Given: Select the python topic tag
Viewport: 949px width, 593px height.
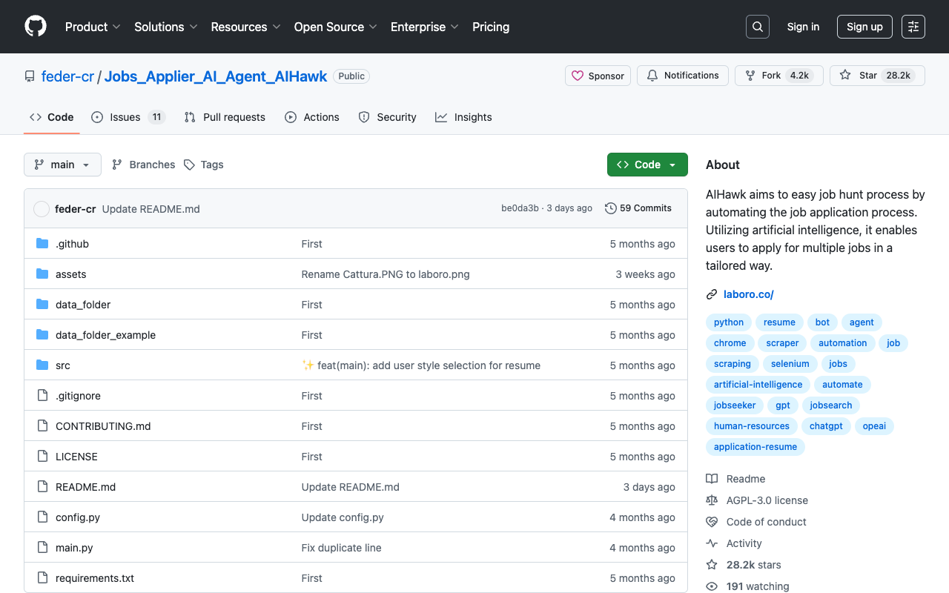Looking at the screenshot, I should coord(729,322).
